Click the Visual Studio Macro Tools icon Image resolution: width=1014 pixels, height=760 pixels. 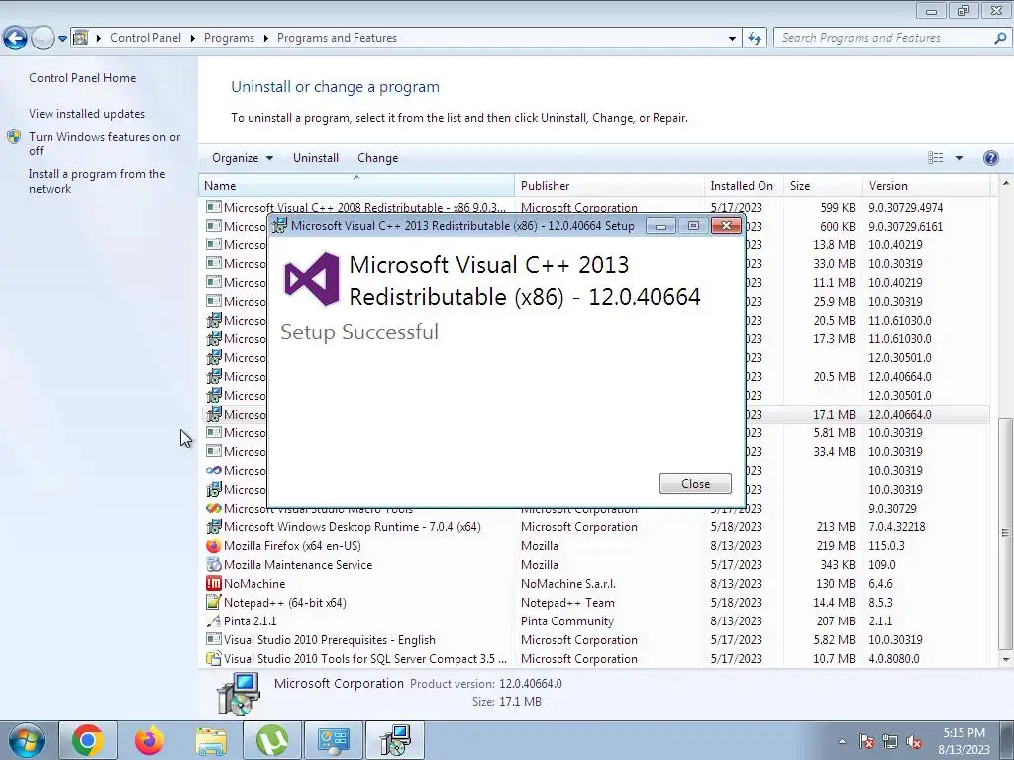pyautogui.click(x=214, y=509)
